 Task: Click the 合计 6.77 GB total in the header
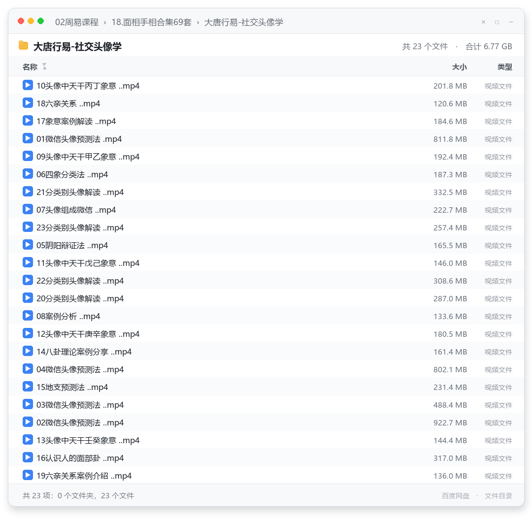pyautogui.click(x=489, y=46)
